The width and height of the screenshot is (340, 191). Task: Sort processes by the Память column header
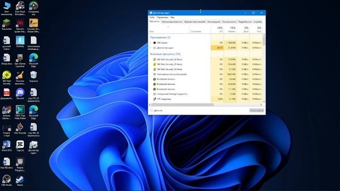pyautogui.click(x=230, y=30)
